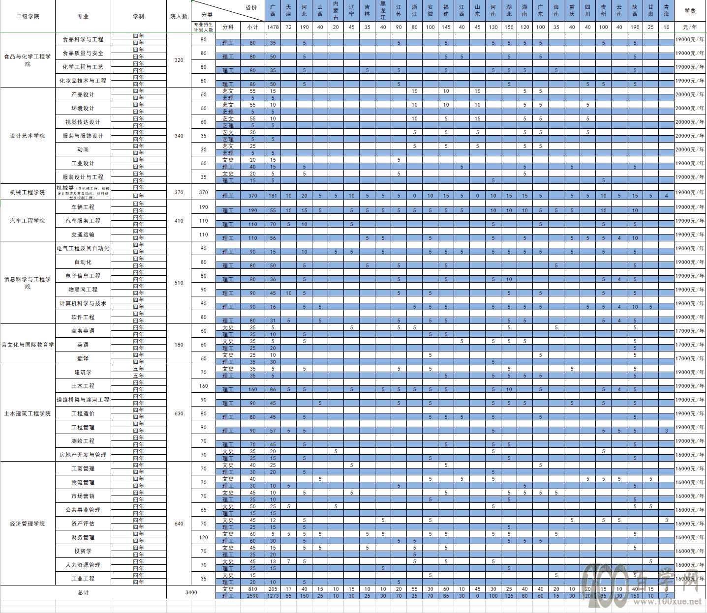
Task: Click the 汽车服务工程 major
Action: pos(83,221)
